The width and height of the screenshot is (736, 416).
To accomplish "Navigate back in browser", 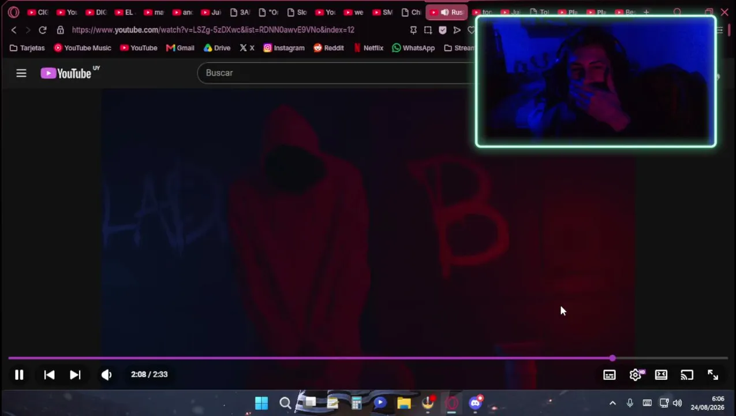I will pos(14,29).
